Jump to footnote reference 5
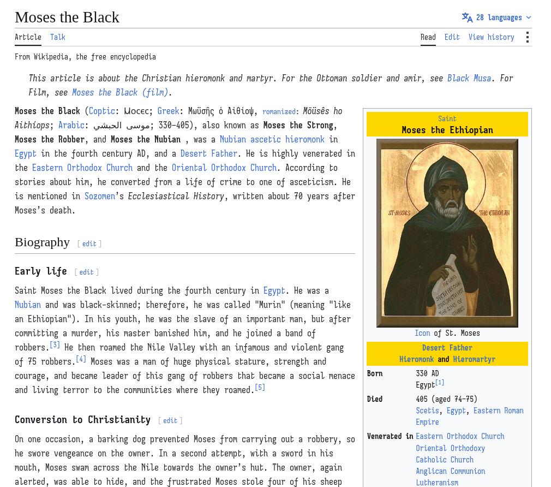 tap(260, 388)
